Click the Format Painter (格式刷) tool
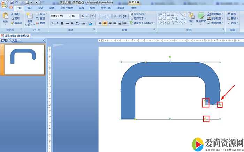 pyautogui.click(x=16, y=23)
